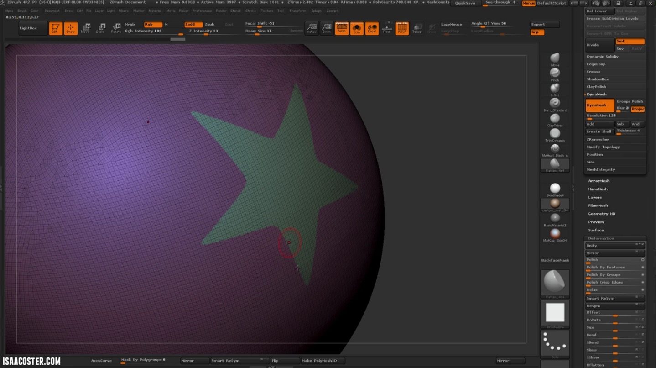Open the FiberMesh subpalette
This screenshot has height=368, width=656.
(x=598, y=206)
